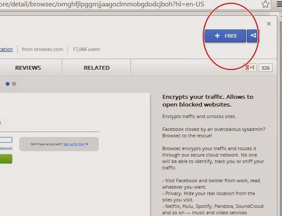Switch to the RELATED tab
Screen dimensions: 282x216
(97, 68)
